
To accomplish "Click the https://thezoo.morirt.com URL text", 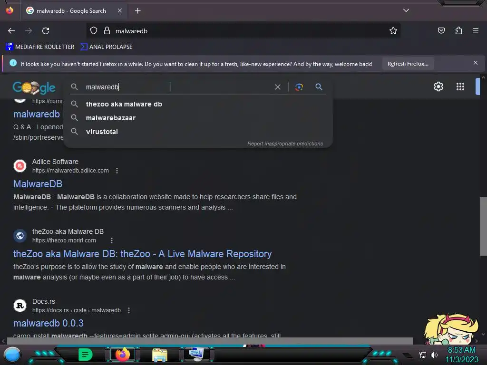I will (64, 240).
